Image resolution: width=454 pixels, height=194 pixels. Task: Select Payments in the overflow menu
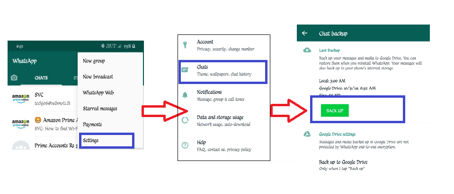coord(92,125)
